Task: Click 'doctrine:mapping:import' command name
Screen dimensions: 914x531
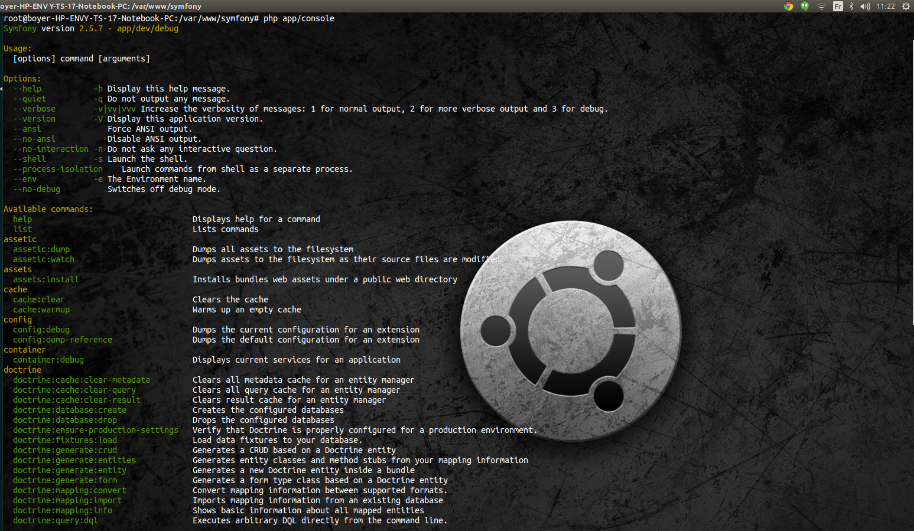Action: 67,500
